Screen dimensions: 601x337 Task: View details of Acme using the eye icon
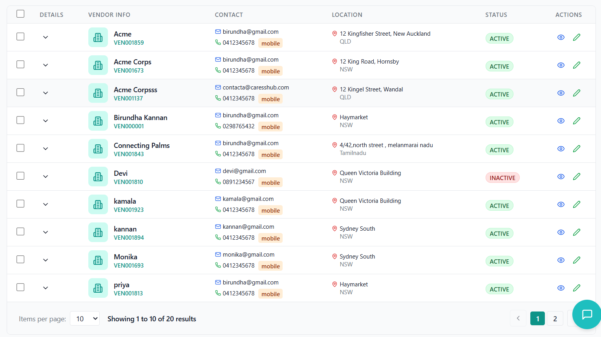pyautogui.click(x=561, y=37)
